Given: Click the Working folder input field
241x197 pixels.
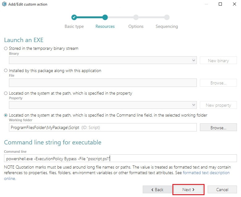Looking at the screenshot, I should [103, 127].
